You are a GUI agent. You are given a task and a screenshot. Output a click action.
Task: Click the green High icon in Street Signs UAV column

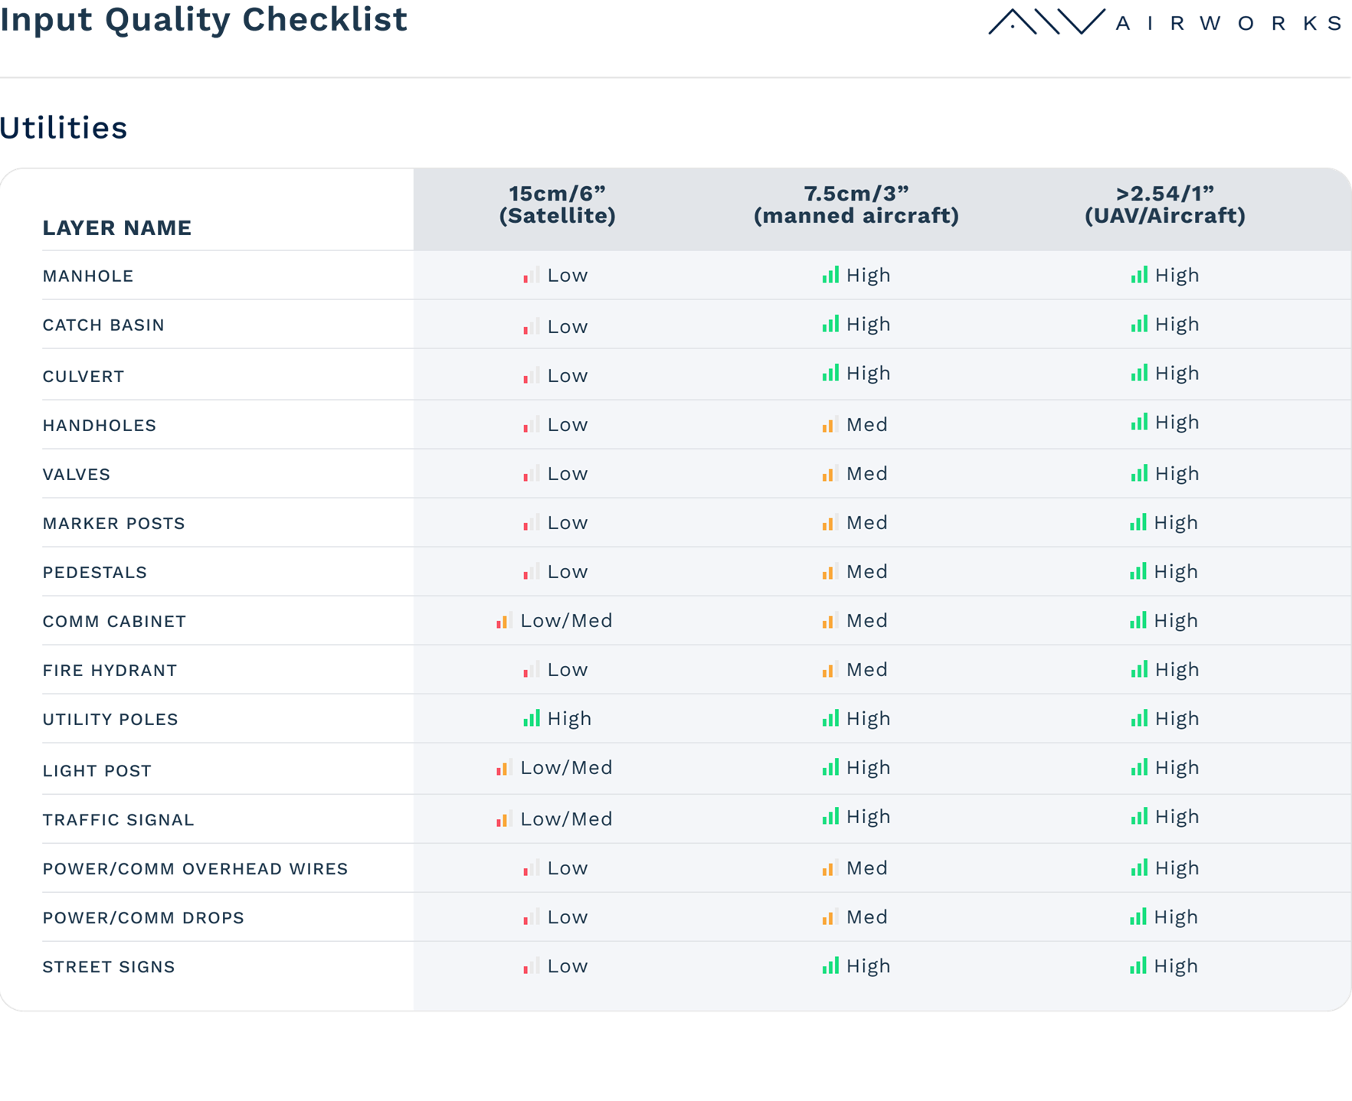pos(1138,965)
